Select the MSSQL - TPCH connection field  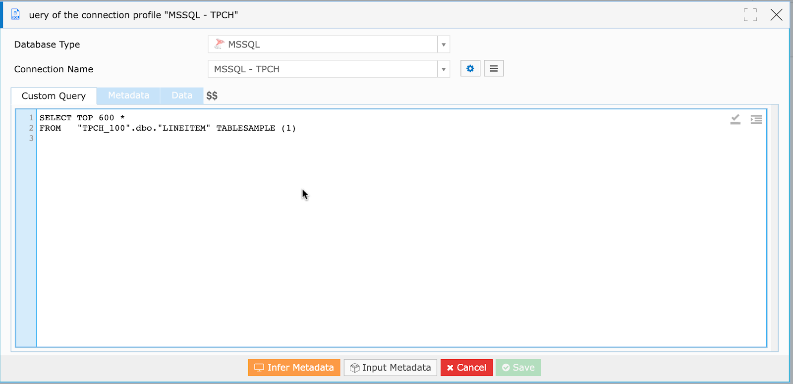(323, 69)
